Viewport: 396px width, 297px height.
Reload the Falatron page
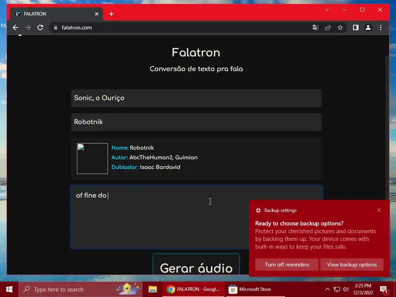[40, 27]
